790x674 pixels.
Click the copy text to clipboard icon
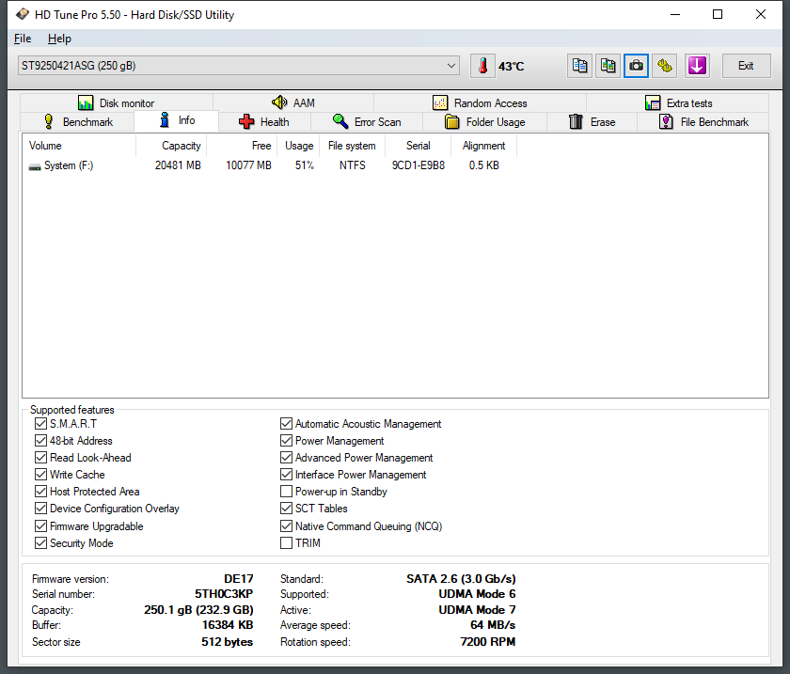[580, 66]
